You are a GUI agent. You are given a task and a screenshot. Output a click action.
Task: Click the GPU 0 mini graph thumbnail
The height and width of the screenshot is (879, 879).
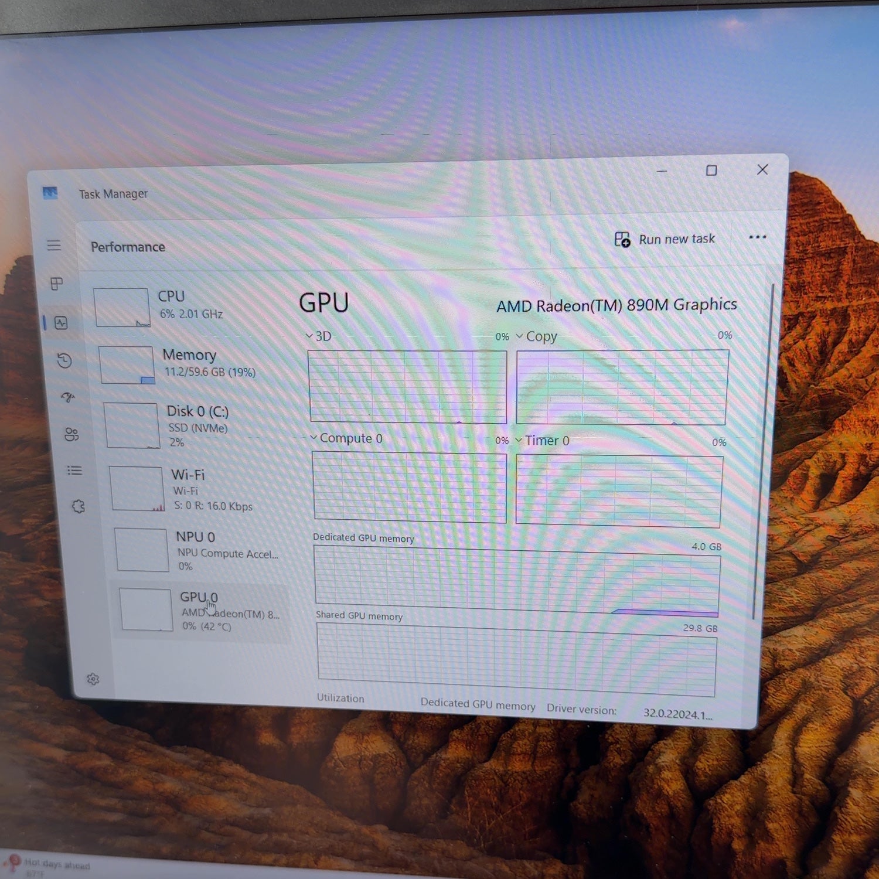(x=146, y=610)
